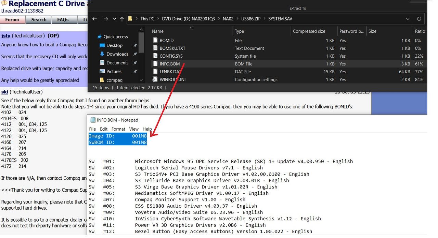This screenshot has height=238, width=438.
Task: Select the WINBOOT.INI file name
Action: pos(172,80)
